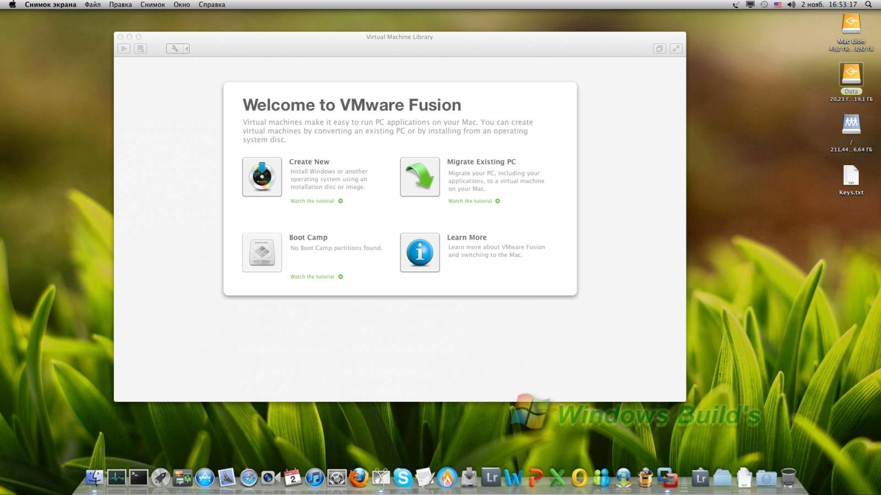Click the Learn More heading
This screenshot has width=881, height=495.
tap(467, 237)
